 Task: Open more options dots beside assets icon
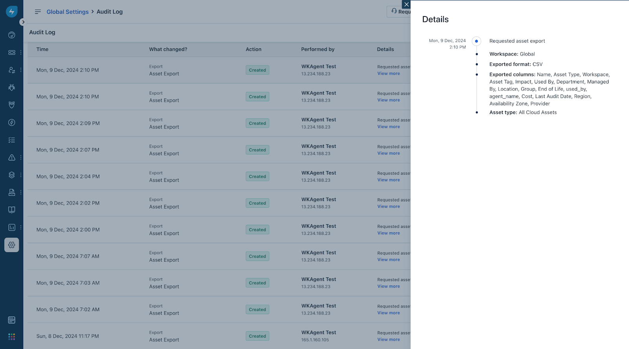point(21,175)
